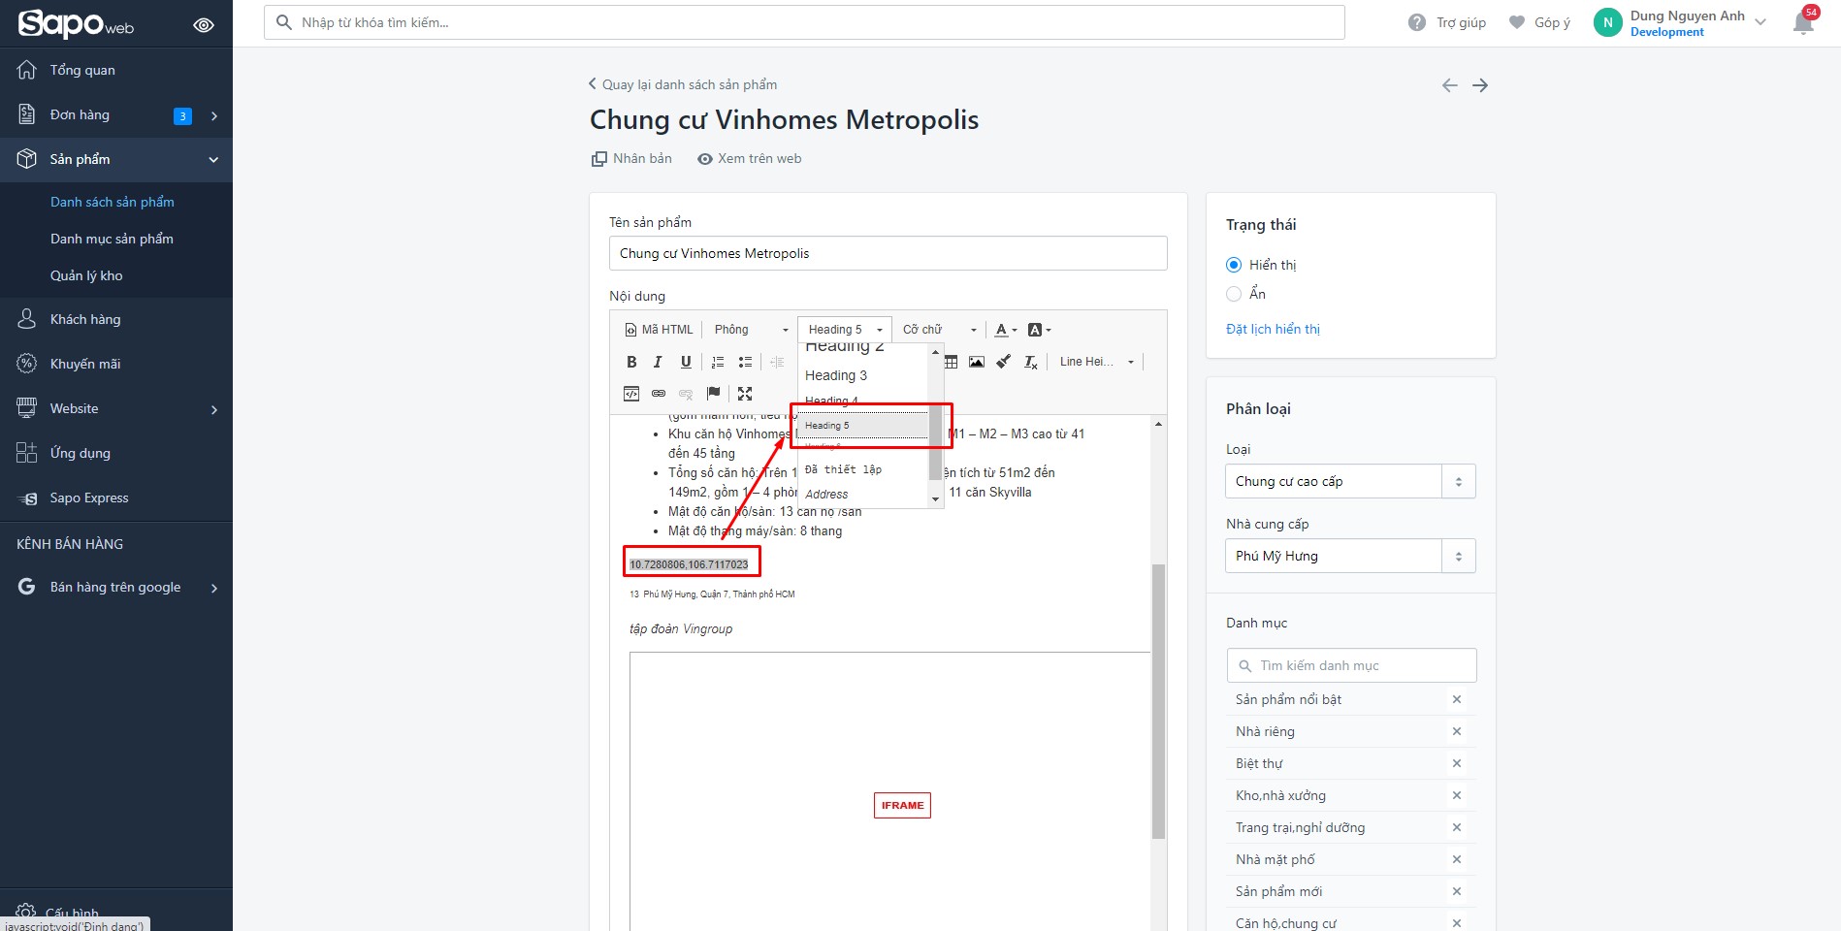Go to the next product arrow
This screenshot has height=931, width=1841.
pyautogui.click(x=1480, y=85)
